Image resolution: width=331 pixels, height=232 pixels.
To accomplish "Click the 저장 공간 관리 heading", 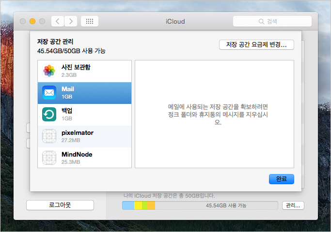I will [55, 42].
